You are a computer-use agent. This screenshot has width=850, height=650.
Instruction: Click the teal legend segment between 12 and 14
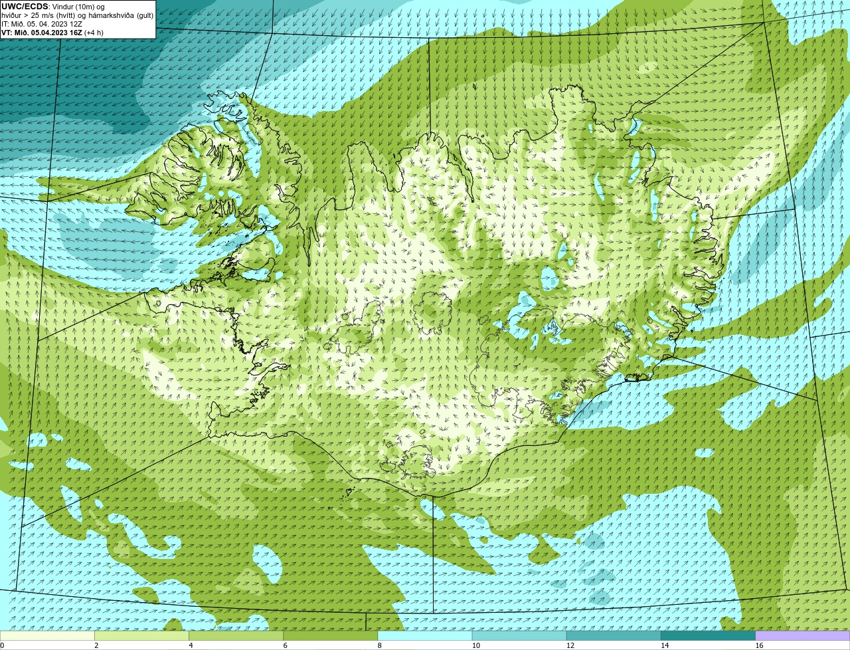pyautogui.click(x=614, y=636)
